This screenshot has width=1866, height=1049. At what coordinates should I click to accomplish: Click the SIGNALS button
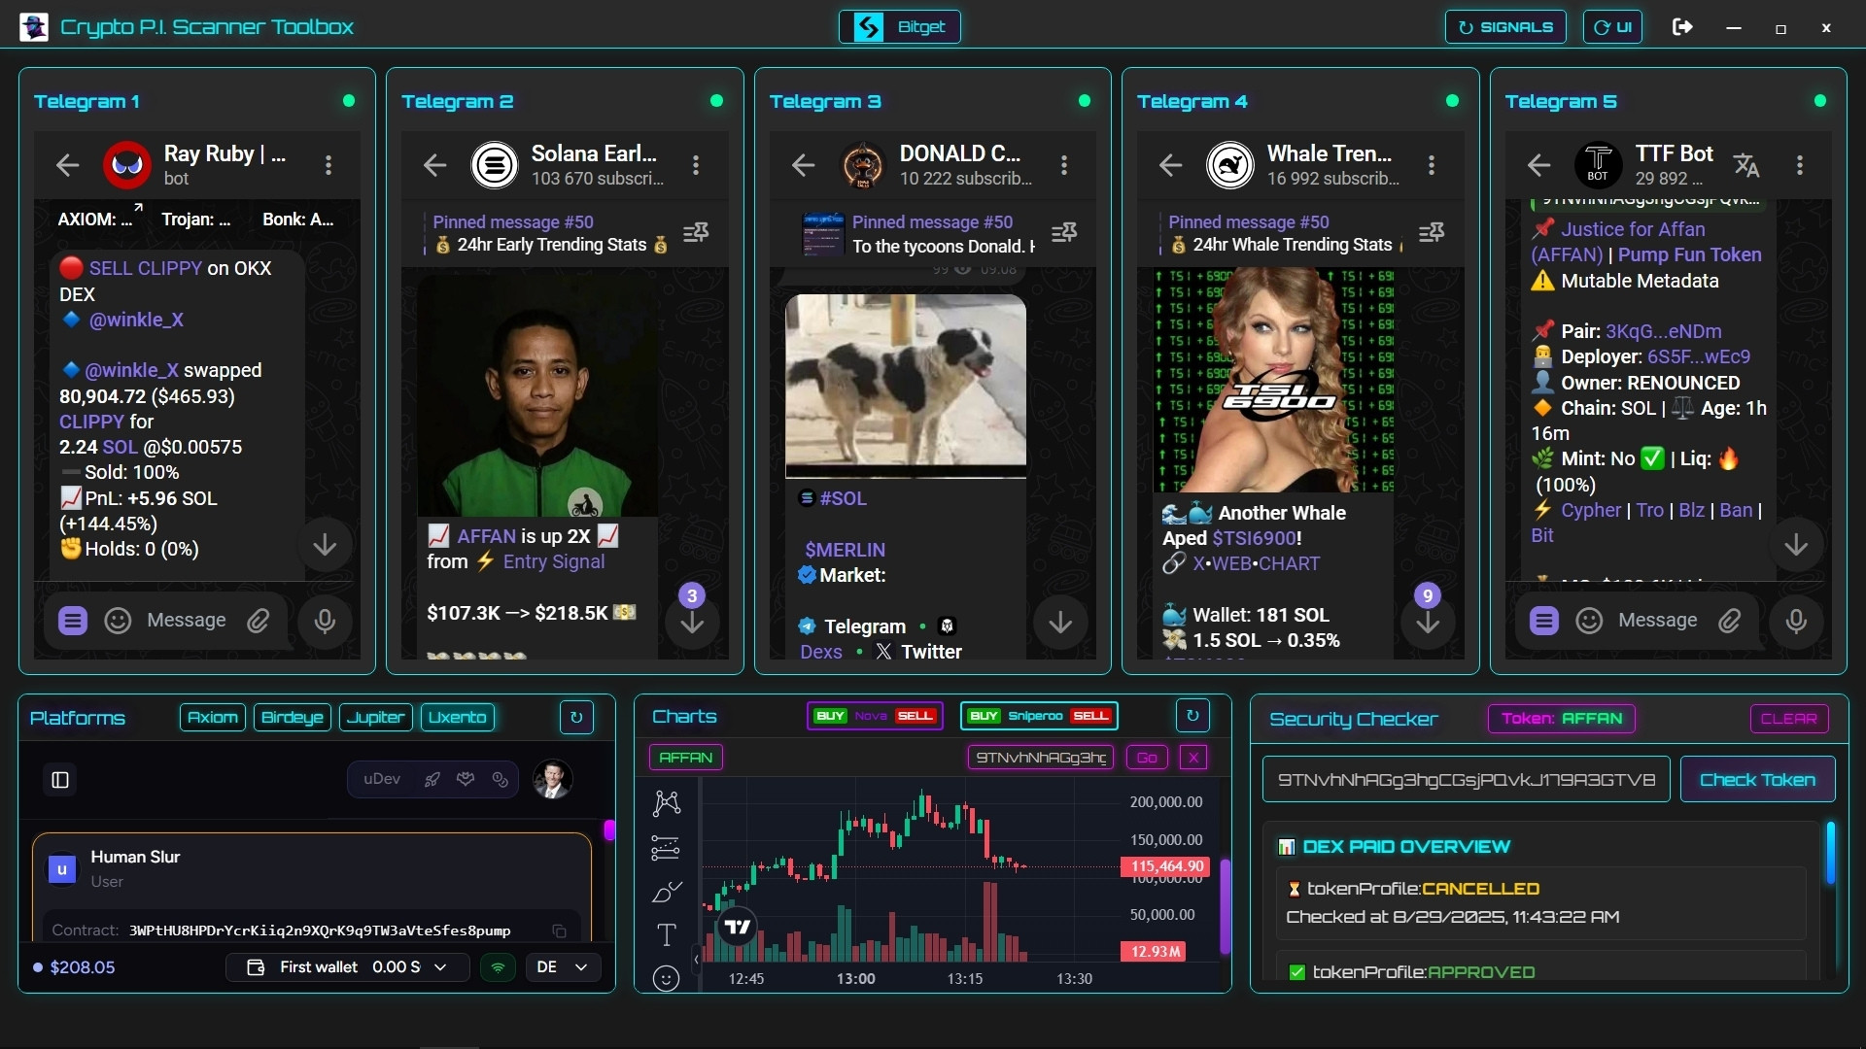pyautogui.click(x=1506, y=27)
